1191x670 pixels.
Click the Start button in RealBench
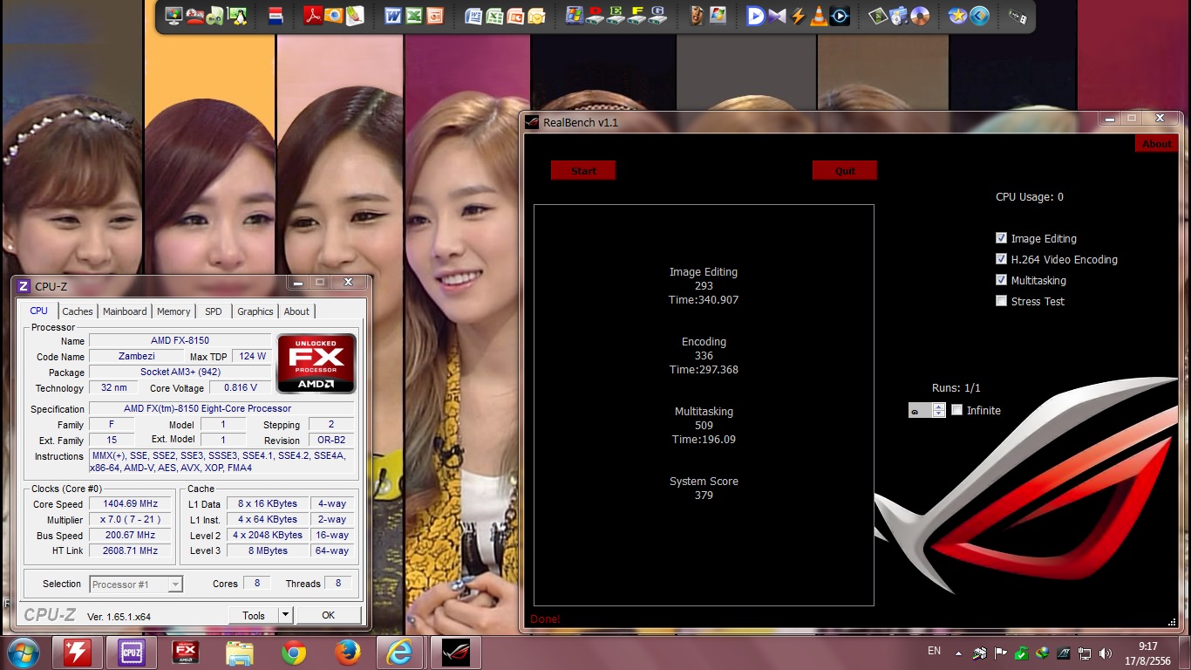pyautogui.click(x=583, y=170)
